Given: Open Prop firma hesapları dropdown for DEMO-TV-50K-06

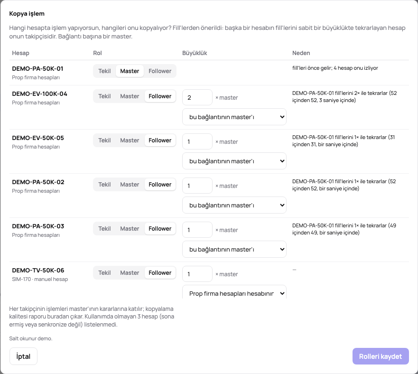Looking at the screenshot, I should (234, 293).
